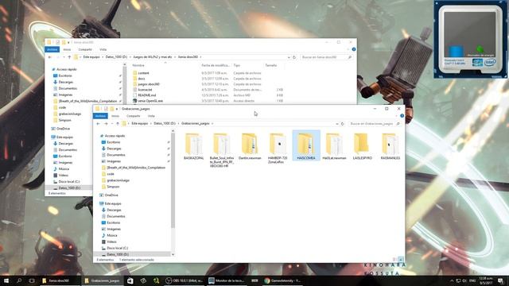Click Juegos de Wii,Ps2 breadcrumb in Xenia window

[153, 57]
